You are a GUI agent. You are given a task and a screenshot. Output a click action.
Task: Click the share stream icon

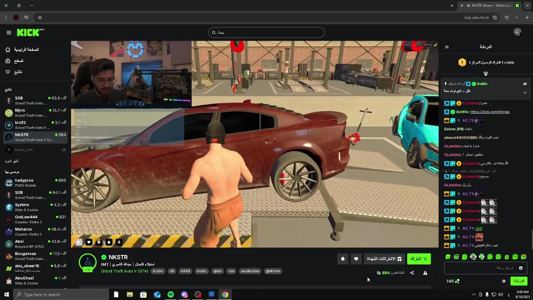tap(412, 273)
